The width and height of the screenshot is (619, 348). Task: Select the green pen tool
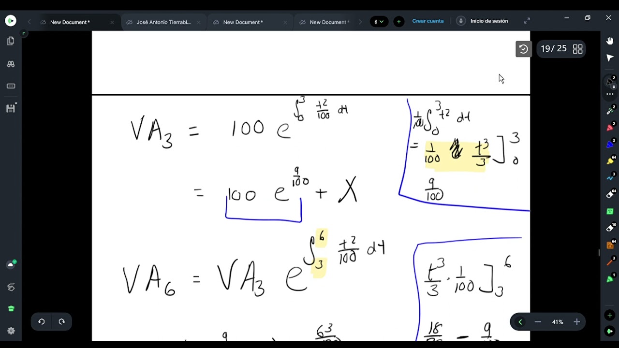click(x=610, y=279)
